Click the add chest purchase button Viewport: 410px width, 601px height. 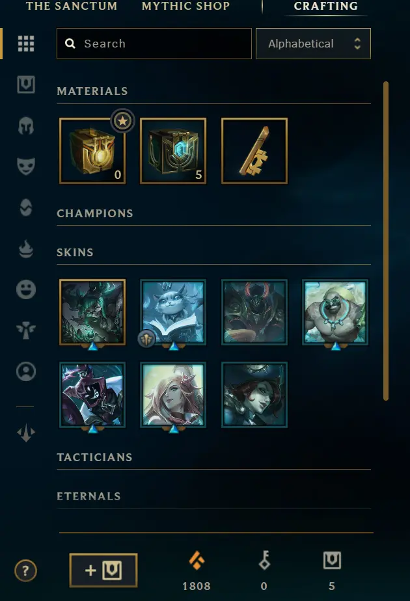(103, 570)
